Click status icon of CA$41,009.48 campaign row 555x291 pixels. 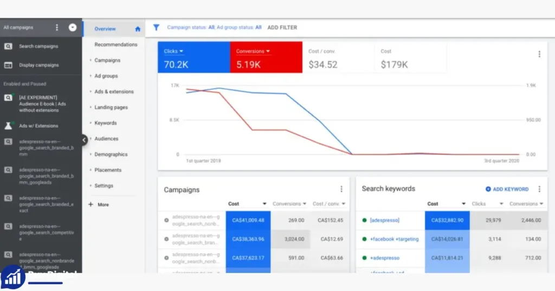pos(166,220)
